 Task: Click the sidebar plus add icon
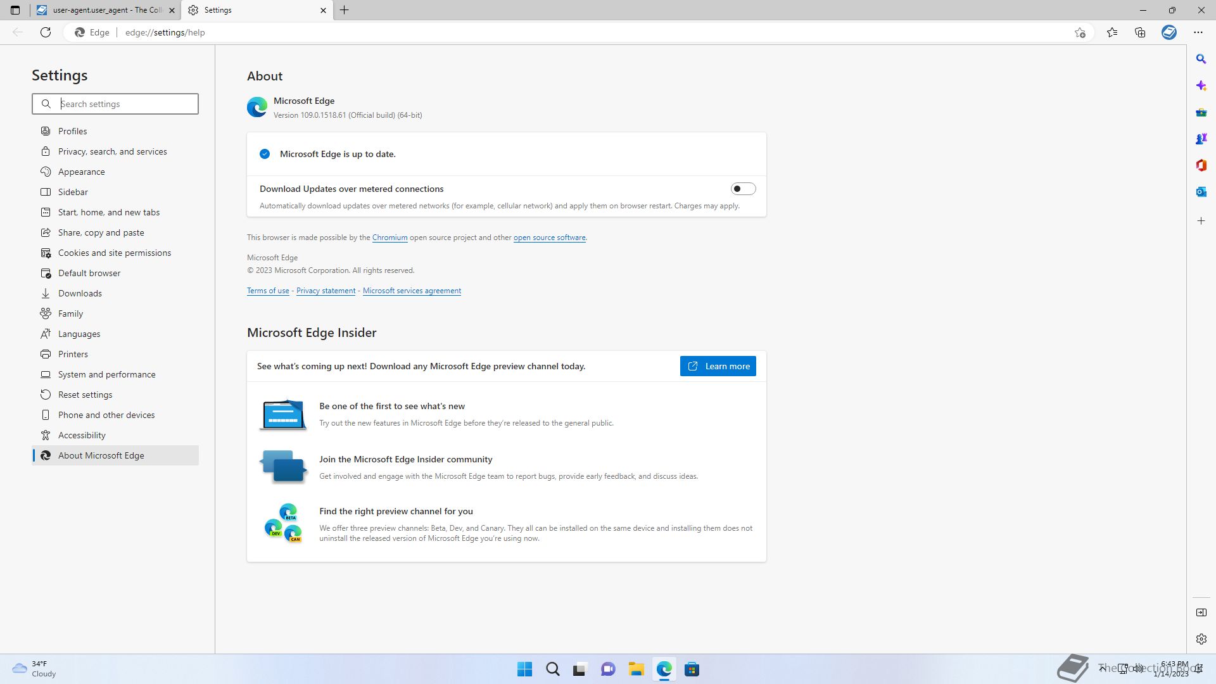tap(1201, 221)
